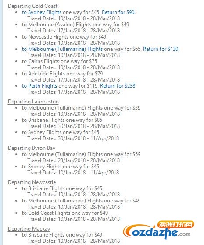The image size is (204, 245).
Task: Open the 'to Perth Flights' link
Action: pos(39,86)
